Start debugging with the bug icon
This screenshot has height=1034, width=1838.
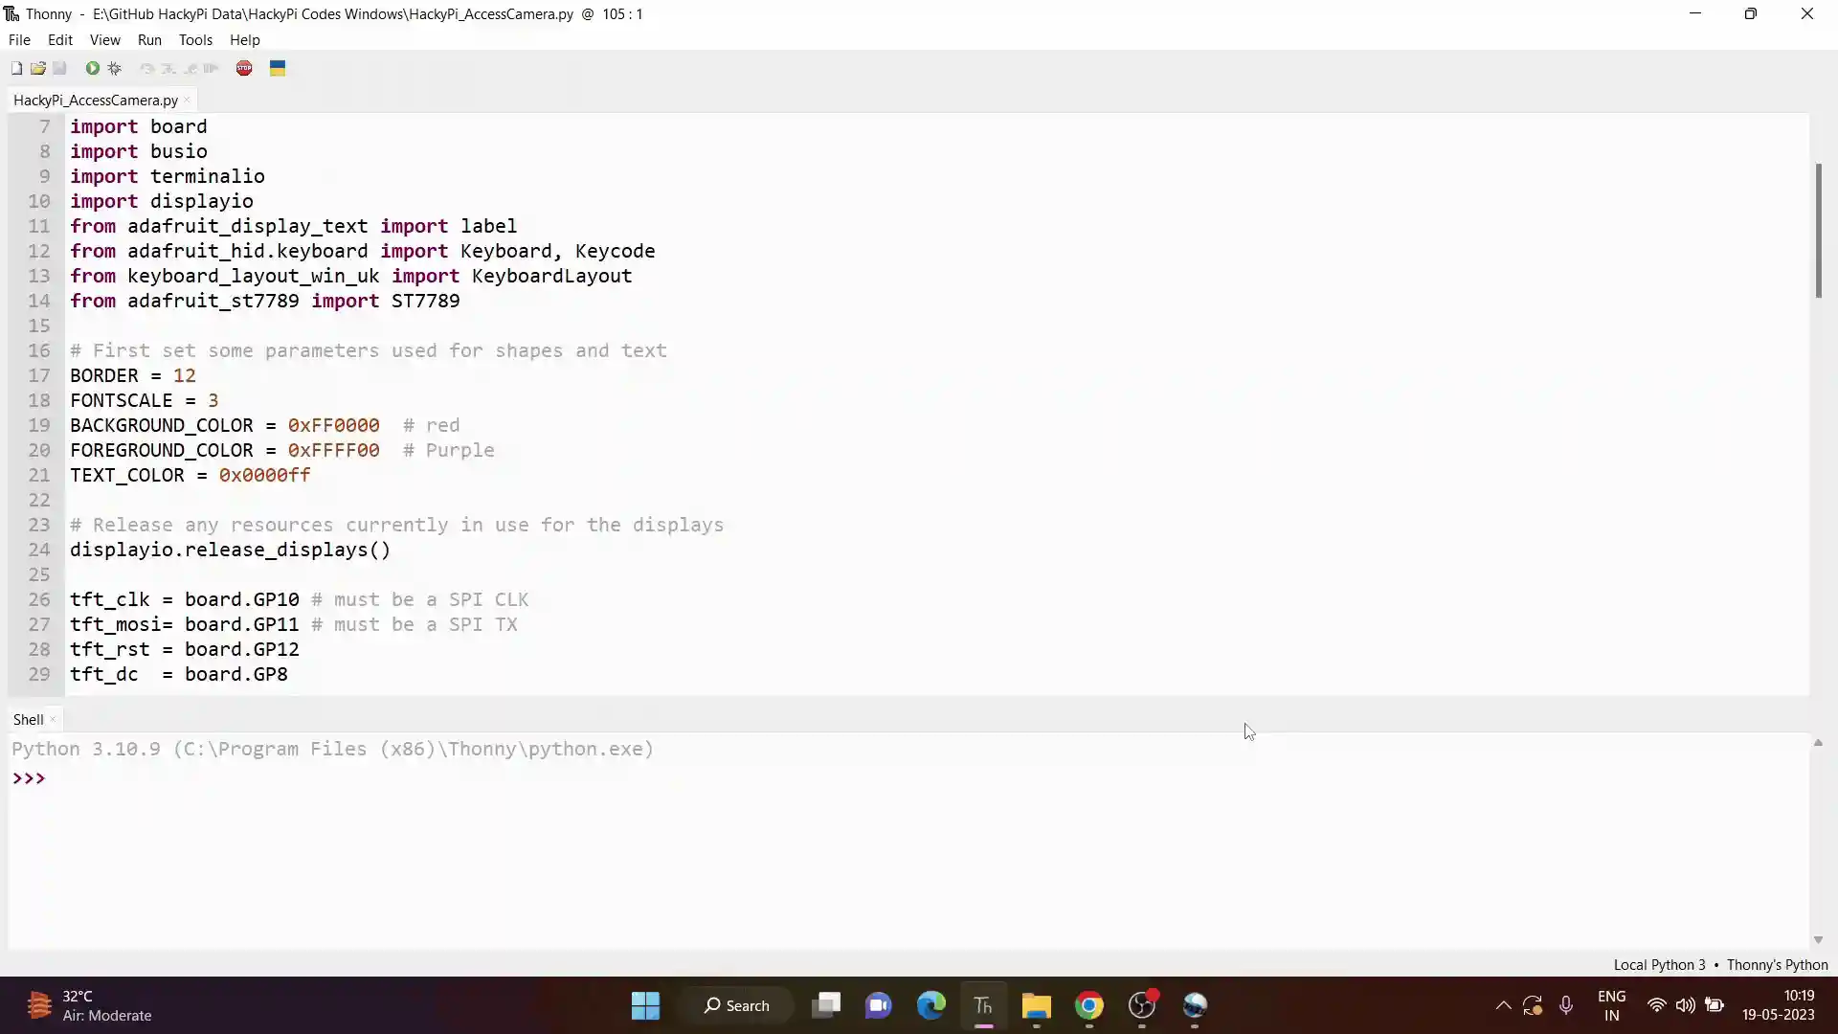tap(115, 68)
